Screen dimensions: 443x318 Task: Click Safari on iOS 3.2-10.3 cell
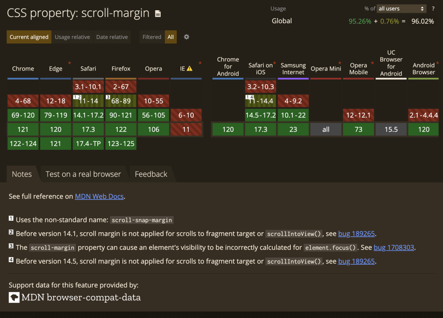coord(260,87)
